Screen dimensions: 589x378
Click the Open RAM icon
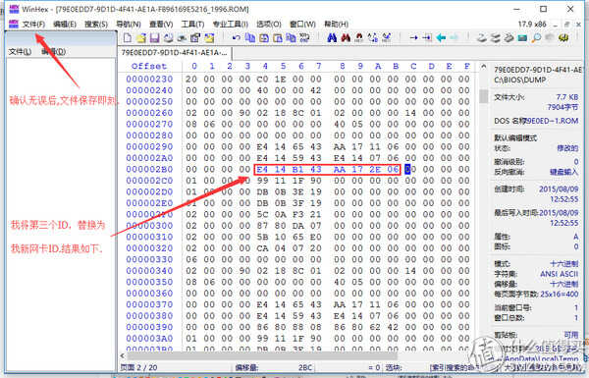click(x=509, y=37)
